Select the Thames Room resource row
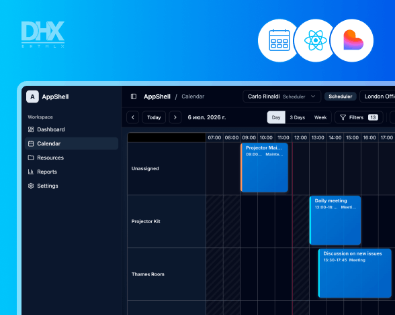 [167, 274]
